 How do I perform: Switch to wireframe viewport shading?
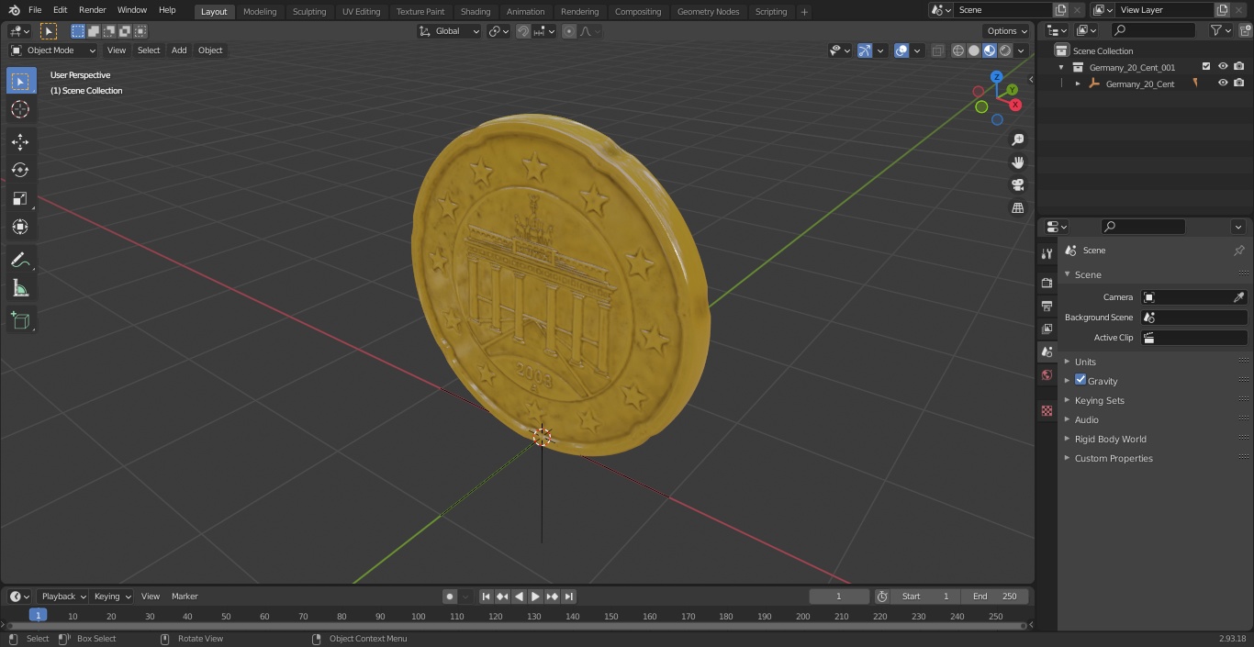(958, 50)
